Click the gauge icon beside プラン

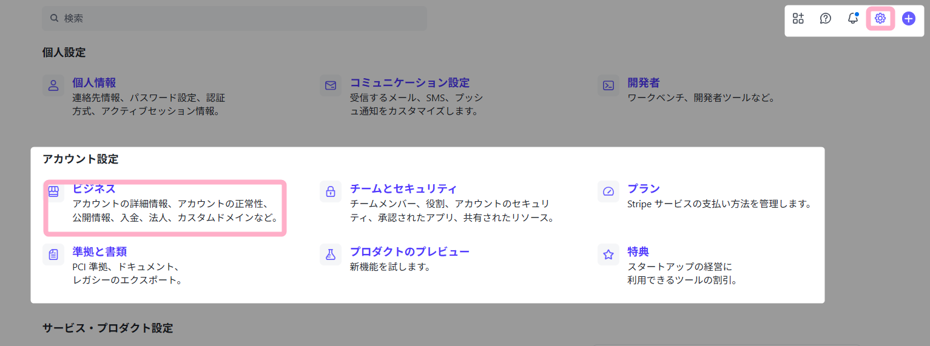(608, 191)
